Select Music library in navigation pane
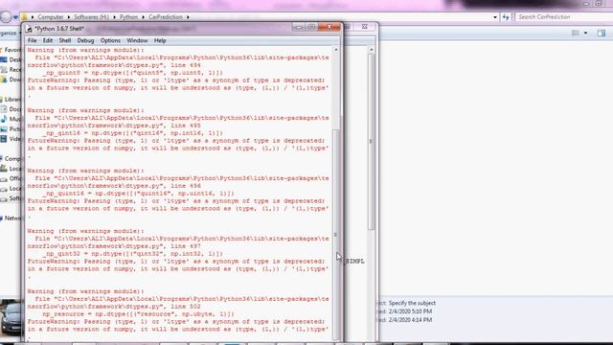The width and height of the screenshot is (613, 345). click(x=11, y=119)
